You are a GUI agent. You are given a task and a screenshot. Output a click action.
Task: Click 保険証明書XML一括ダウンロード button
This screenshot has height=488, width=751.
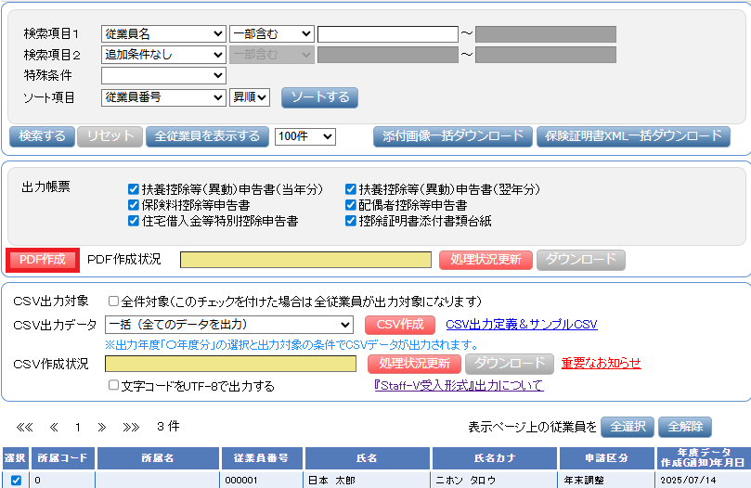point(633,136)
